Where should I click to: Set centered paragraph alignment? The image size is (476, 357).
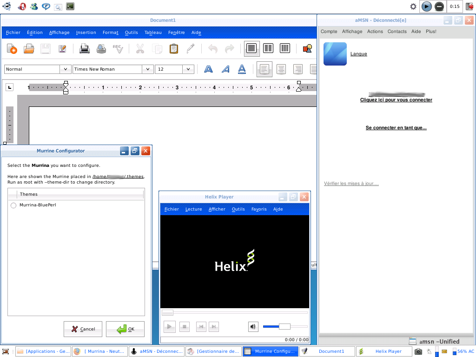click(281, 69)
